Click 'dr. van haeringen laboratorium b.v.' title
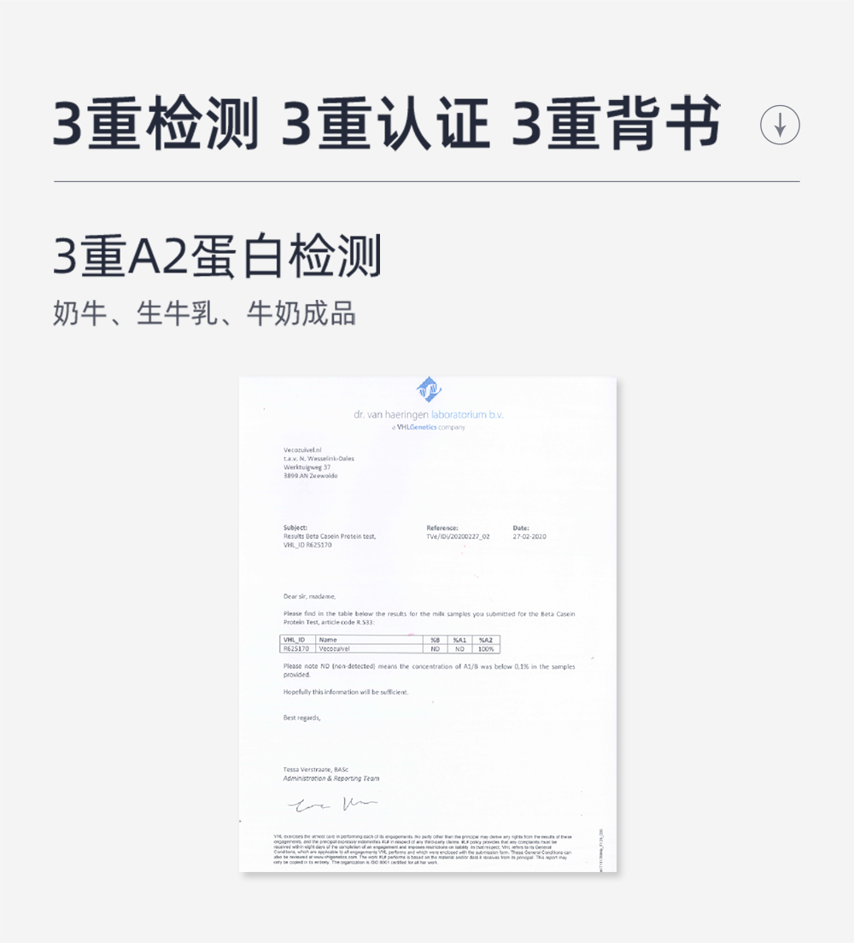This screenshot has height=943, width=854. [x=428, y=414]
